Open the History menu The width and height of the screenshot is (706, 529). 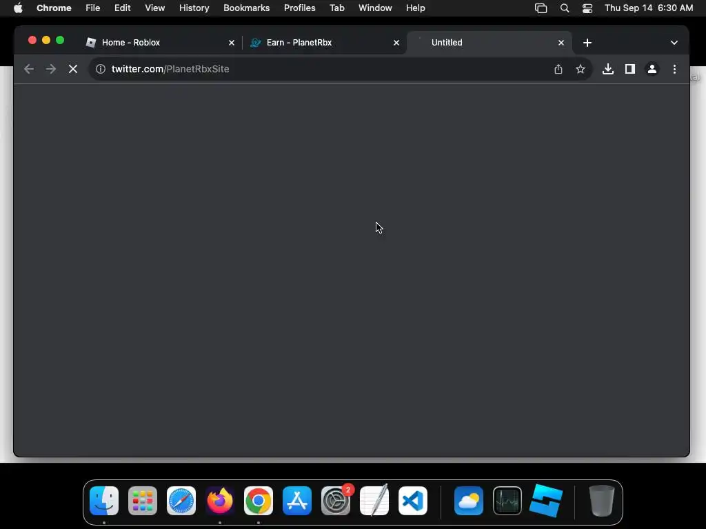click(x=194, y=8)
